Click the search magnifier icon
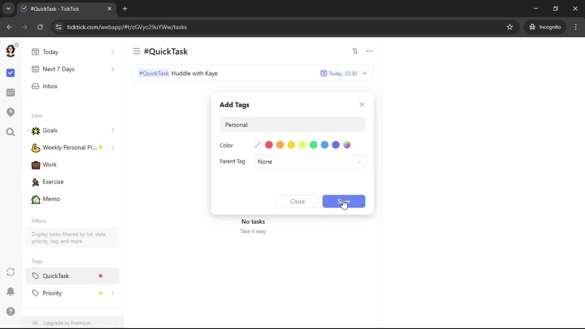Image resolution: width=585 pixels, height=329 pixels. pos(10,132)
